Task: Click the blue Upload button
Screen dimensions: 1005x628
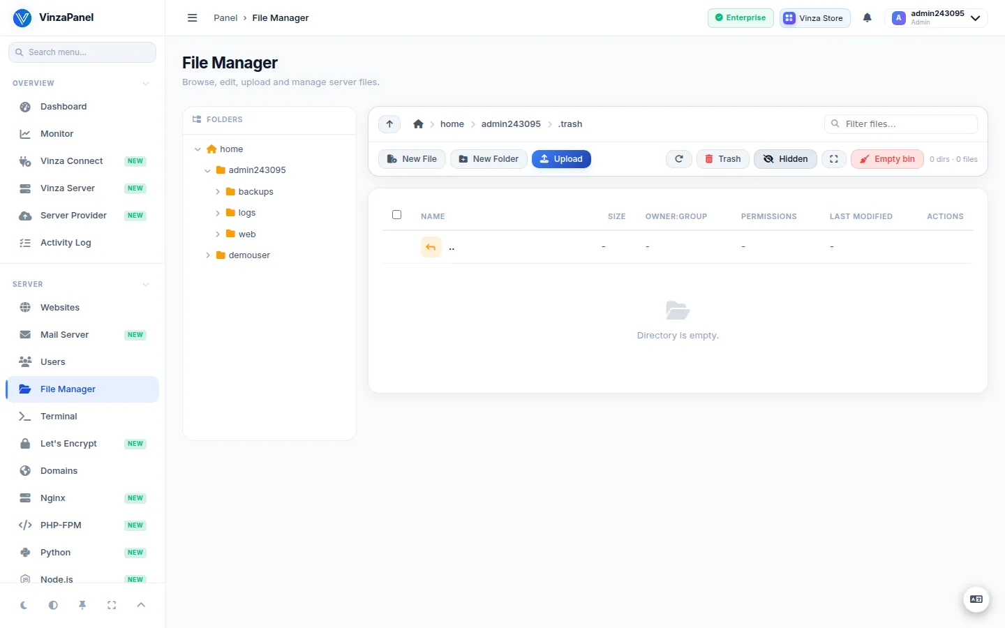Action: pos(561,159)
